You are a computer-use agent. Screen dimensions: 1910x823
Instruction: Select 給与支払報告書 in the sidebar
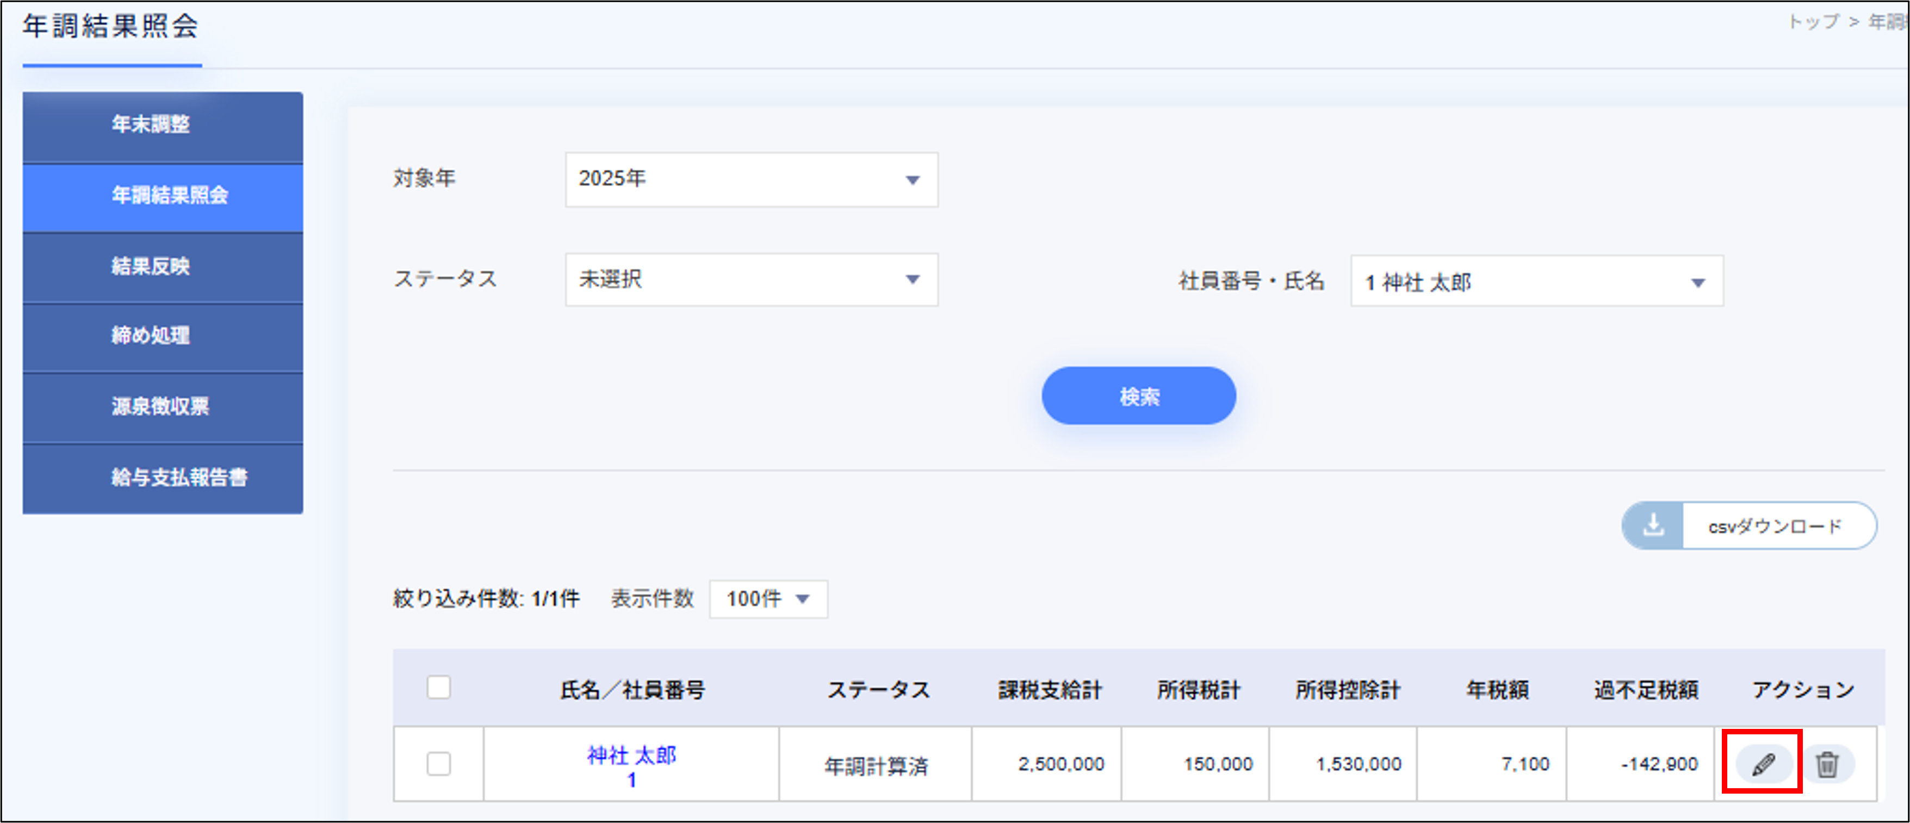[163, 479]
